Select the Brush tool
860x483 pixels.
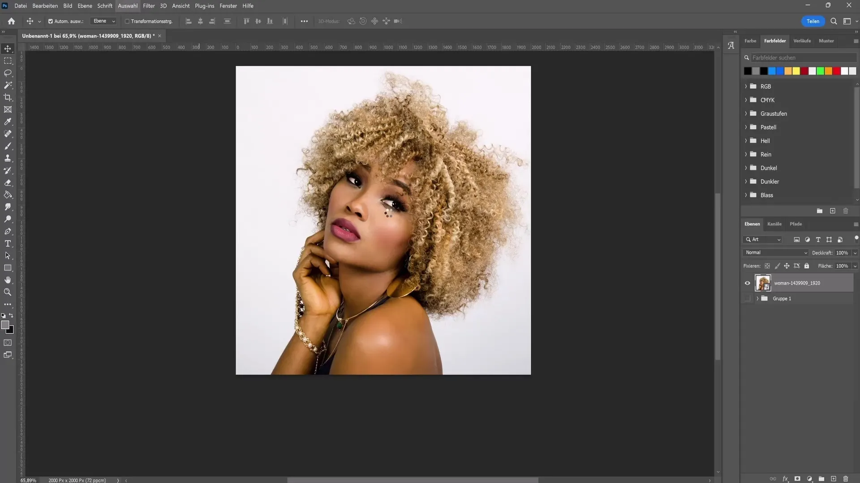click(8, 146)
